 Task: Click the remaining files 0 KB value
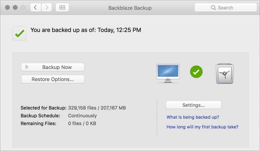(82, 123)
